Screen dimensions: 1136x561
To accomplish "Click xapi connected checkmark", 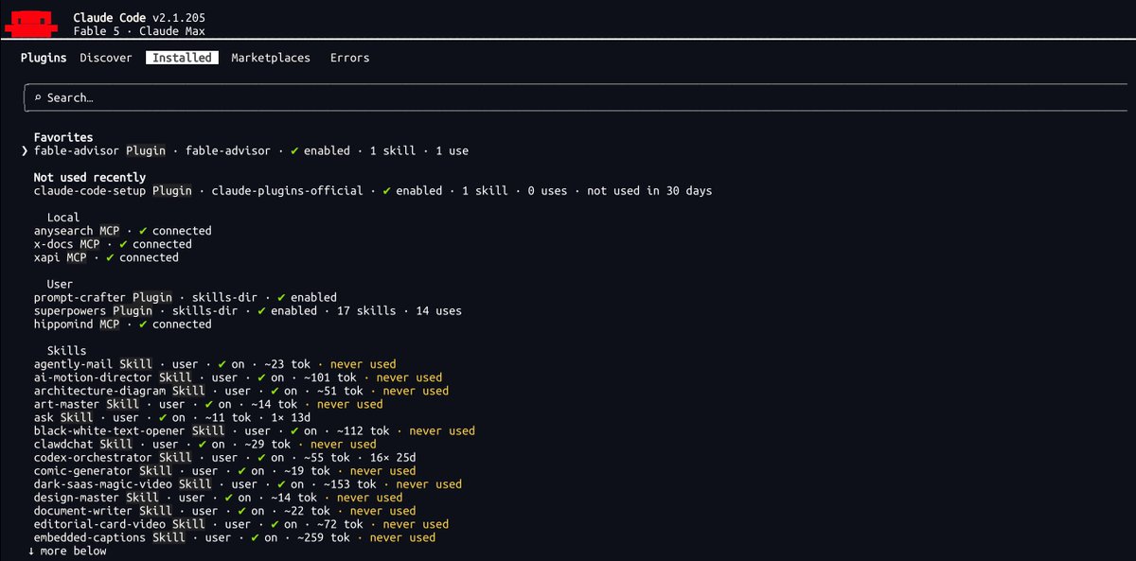I will (x=110, y=257).
